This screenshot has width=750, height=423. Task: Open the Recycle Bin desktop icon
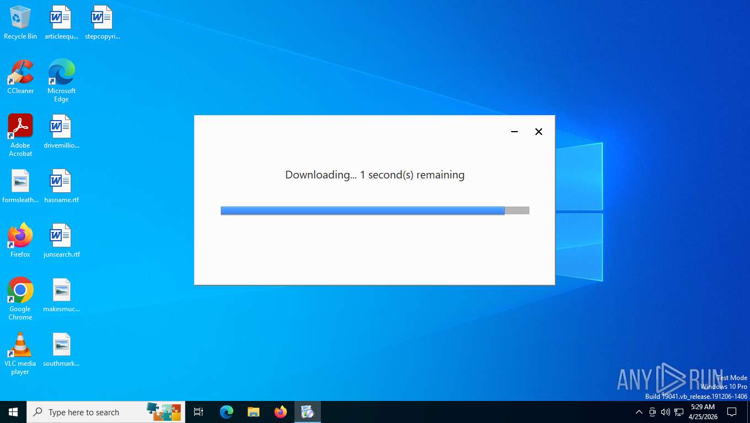pos(20,23)
